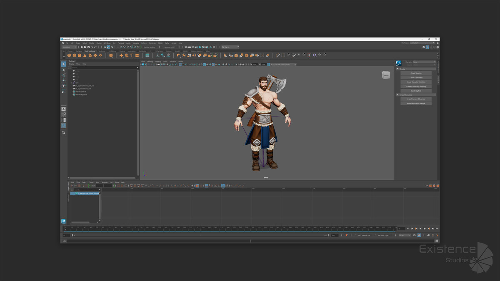Viewport: 500px width, 281px height.
Task: Click the HumanIK character icon
Action: [x=398, y=63]
